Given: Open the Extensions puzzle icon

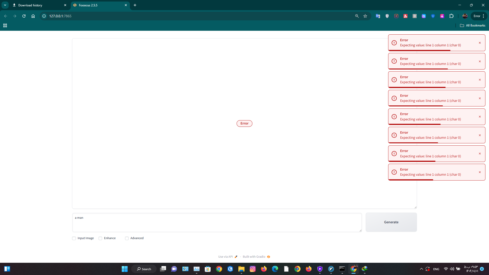Looking at the screenshot, I should (451, 16).
